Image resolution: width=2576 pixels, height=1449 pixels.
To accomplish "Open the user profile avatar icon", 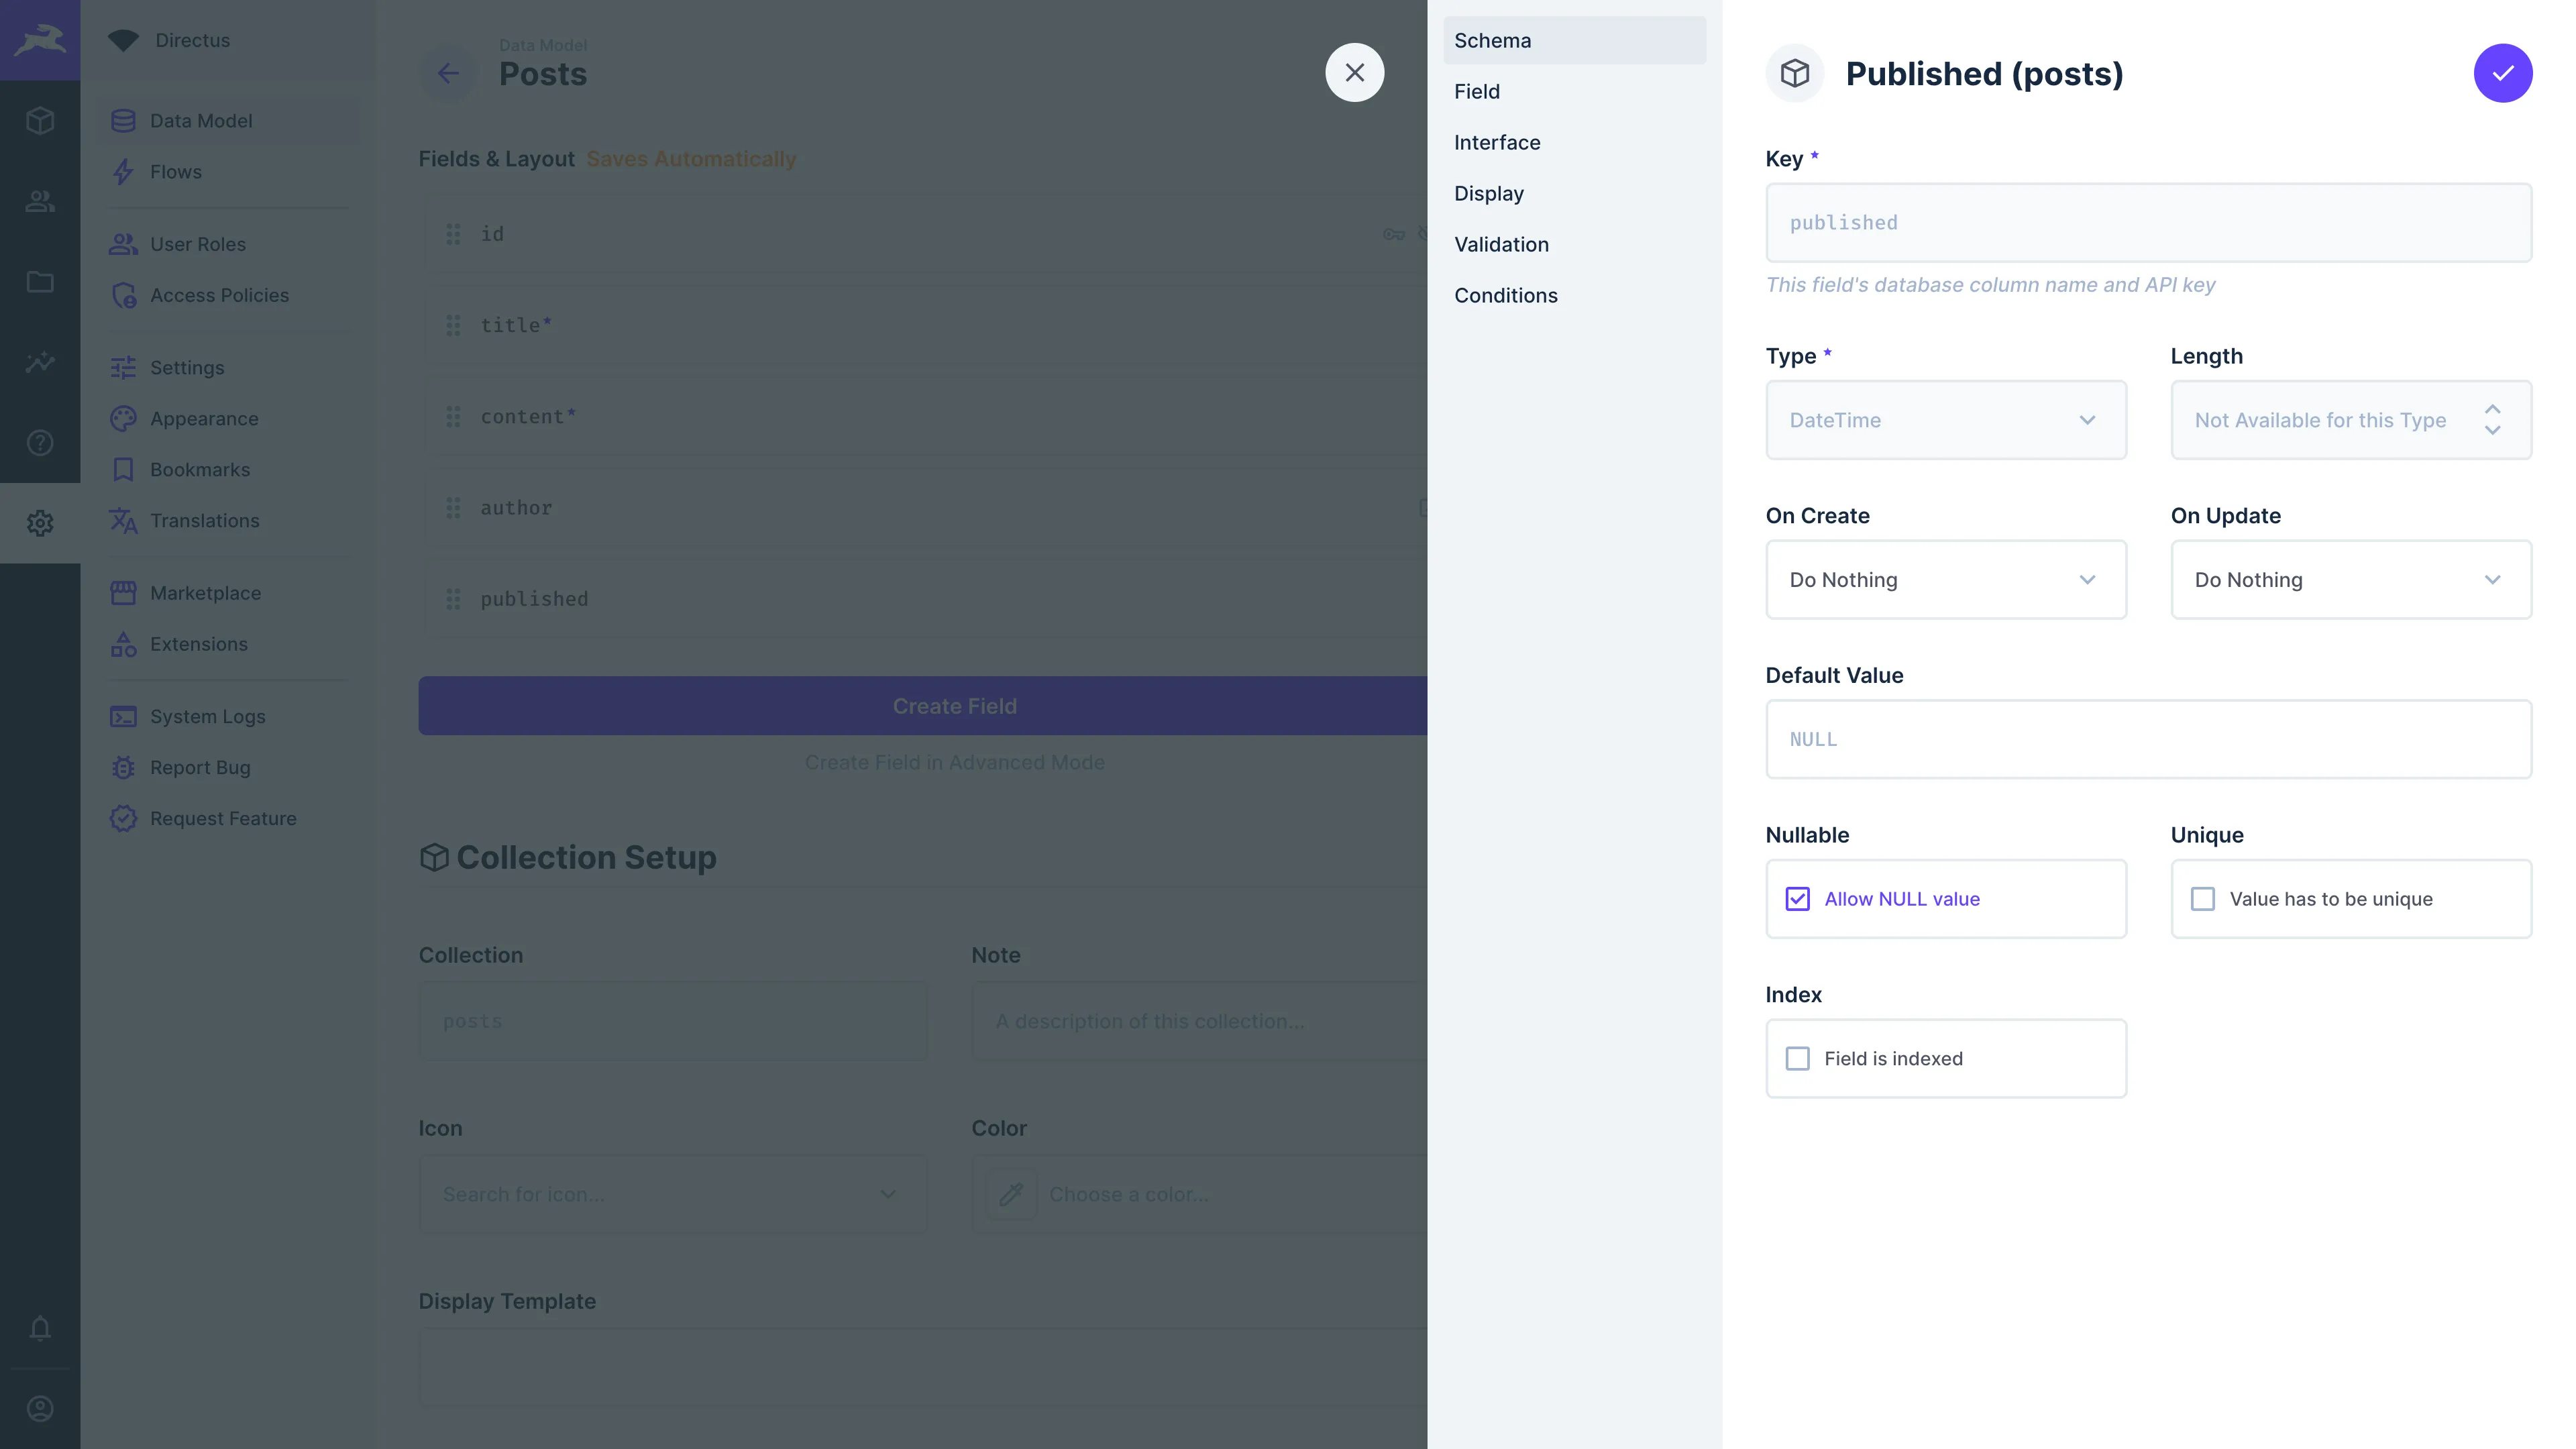I will click(40, 1408).
